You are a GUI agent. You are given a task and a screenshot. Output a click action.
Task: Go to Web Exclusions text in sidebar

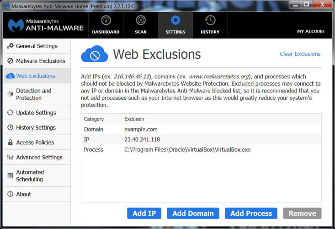tap(36, 76)
